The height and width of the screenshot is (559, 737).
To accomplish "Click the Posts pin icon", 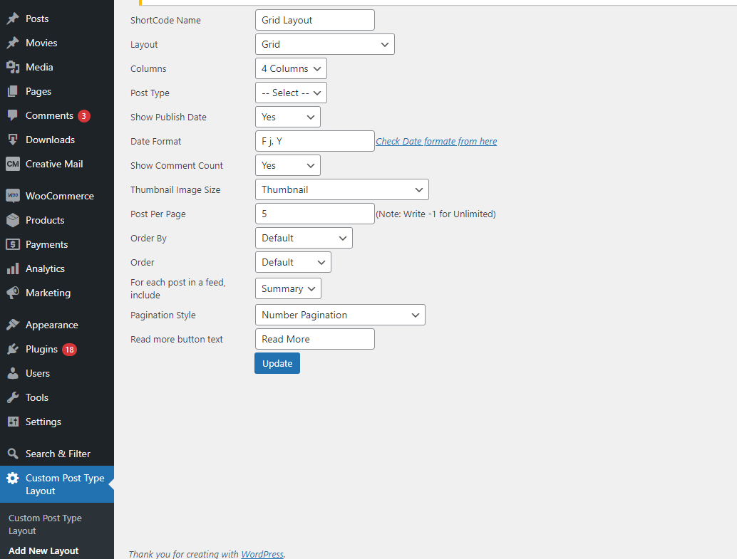I will [13, 19].
